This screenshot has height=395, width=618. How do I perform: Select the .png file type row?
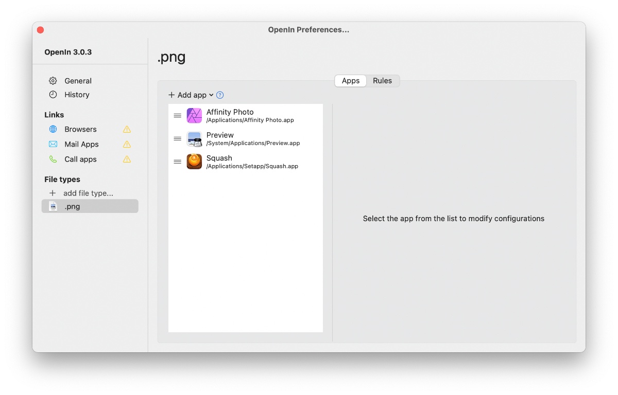click(x=90, y=206)
